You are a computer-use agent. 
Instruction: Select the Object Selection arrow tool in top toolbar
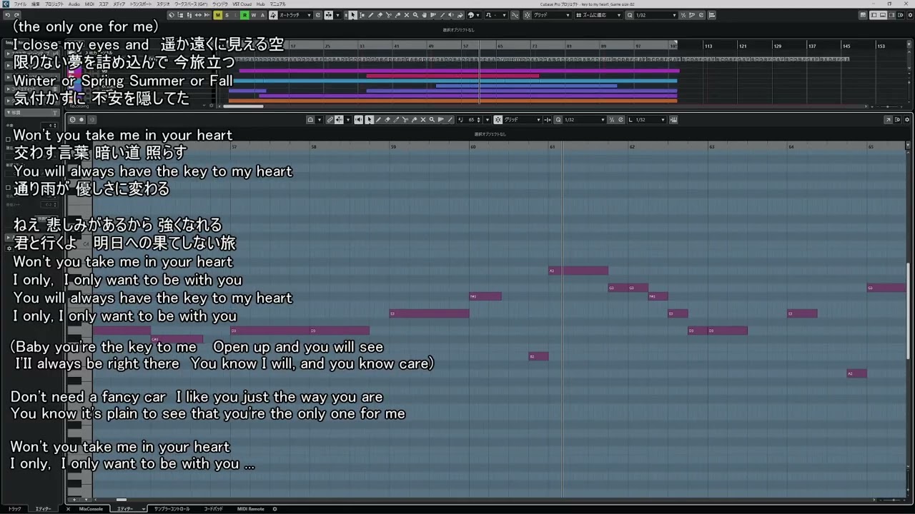(x=352, y=15)
